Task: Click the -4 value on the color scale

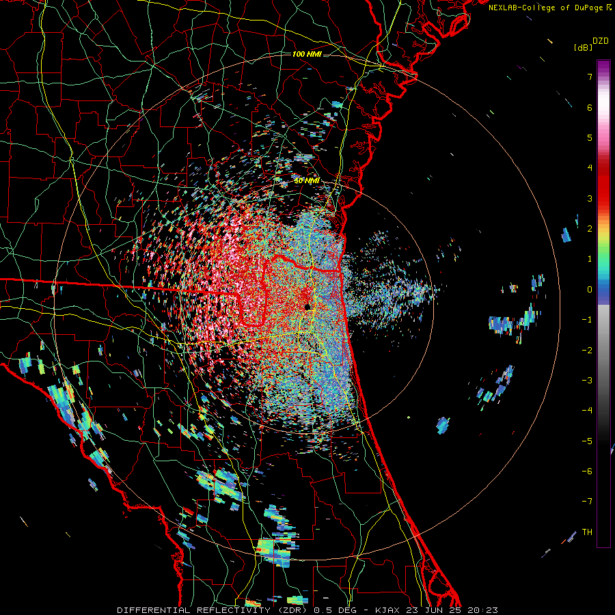Action: [x=587, y=411]
